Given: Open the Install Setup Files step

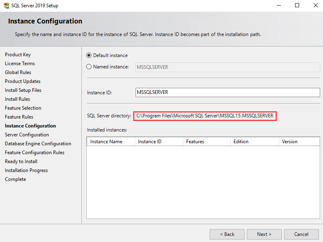Looking at the screenshot, I should click(x=23, y=90).
